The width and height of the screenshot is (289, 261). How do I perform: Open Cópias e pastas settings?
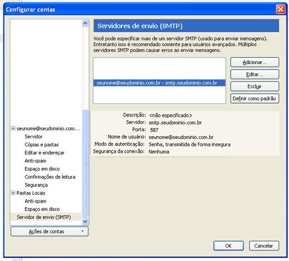pos(42,145)
